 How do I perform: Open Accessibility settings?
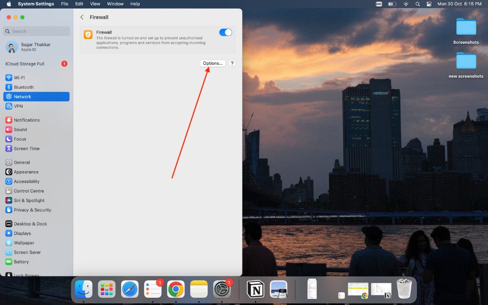coord(27,182)
